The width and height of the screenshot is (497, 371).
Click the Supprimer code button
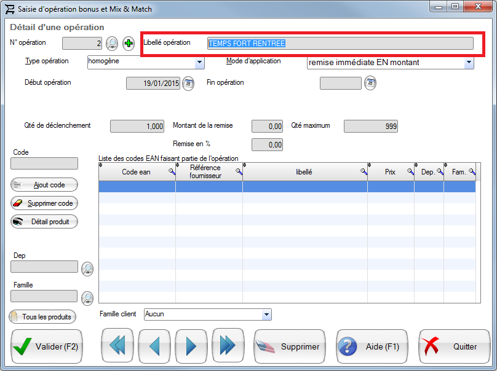click(x=44, y=203)
